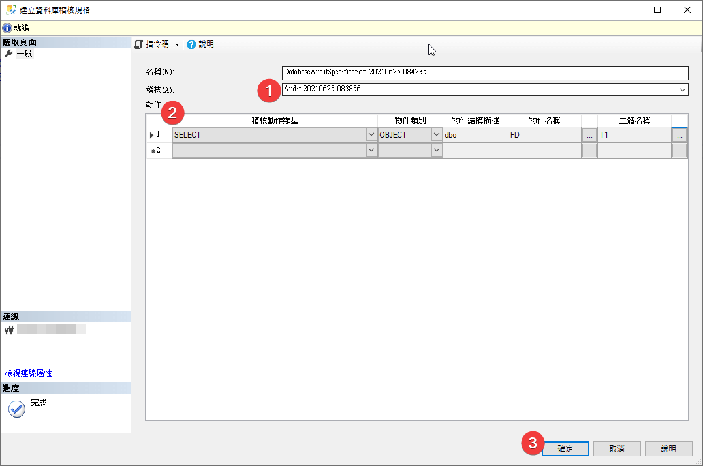Open the SELECT audit action type dropdown
This screenshot has height=466, width=703.
point(371,135)
